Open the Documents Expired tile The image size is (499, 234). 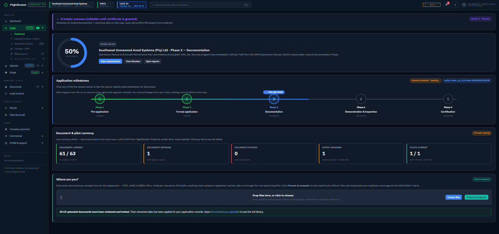pyautogui.click(x=274, y=154)
